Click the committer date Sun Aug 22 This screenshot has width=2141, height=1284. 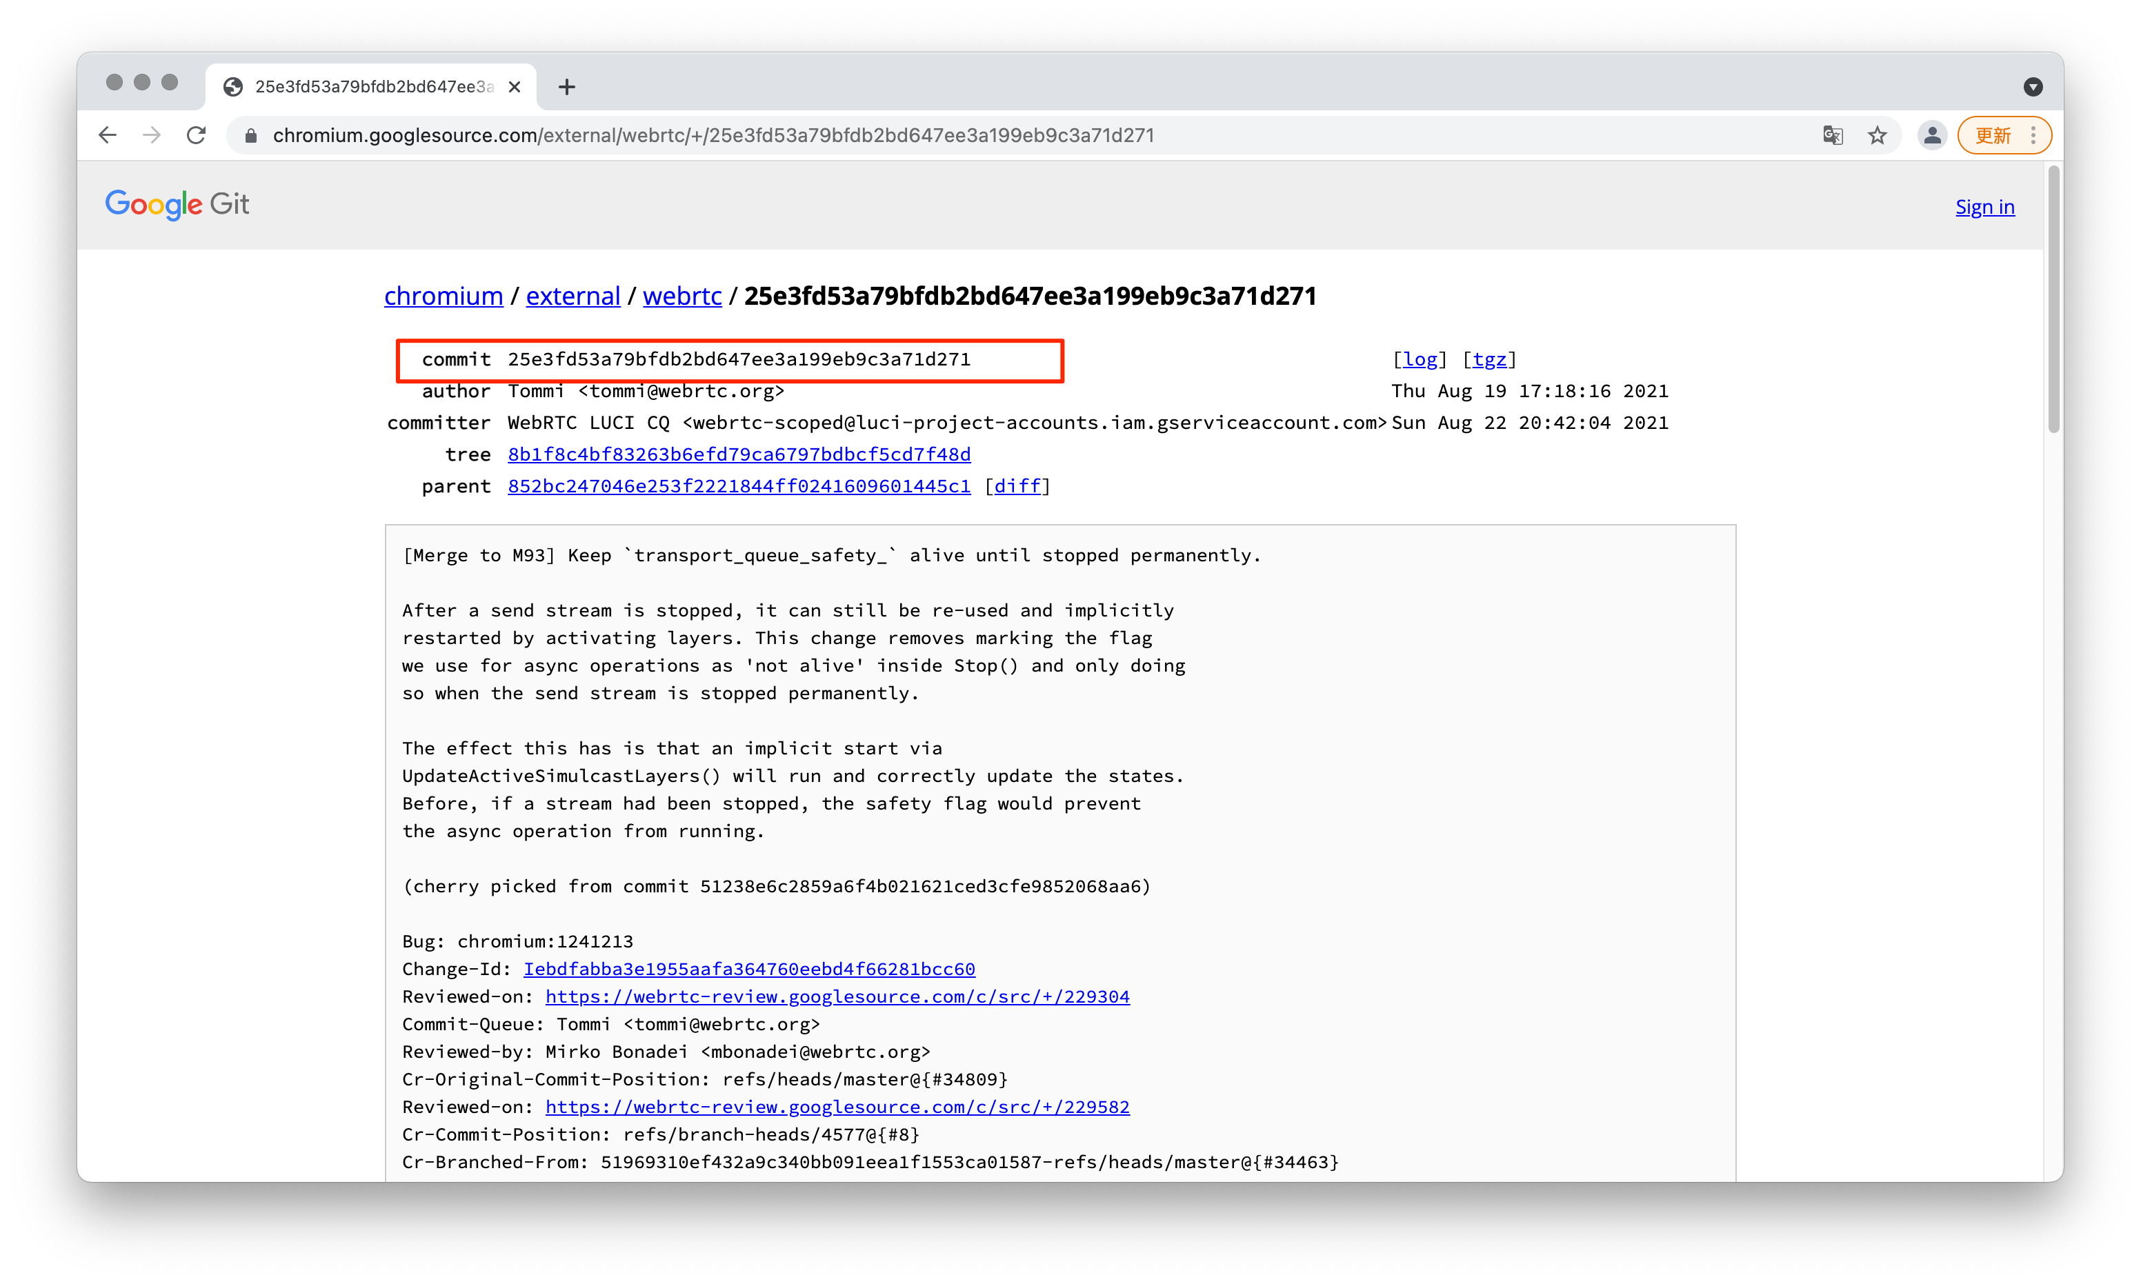(x=1530, y=423)
